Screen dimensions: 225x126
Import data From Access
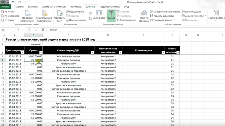8,12
